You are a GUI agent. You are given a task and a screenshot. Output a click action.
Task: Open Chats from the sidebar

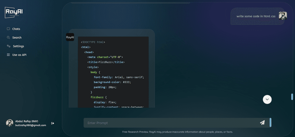pyautogui.click(x=16, y=29)
